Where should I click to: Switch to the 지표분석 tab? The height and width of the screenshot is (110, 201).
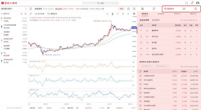click(177, 14)
